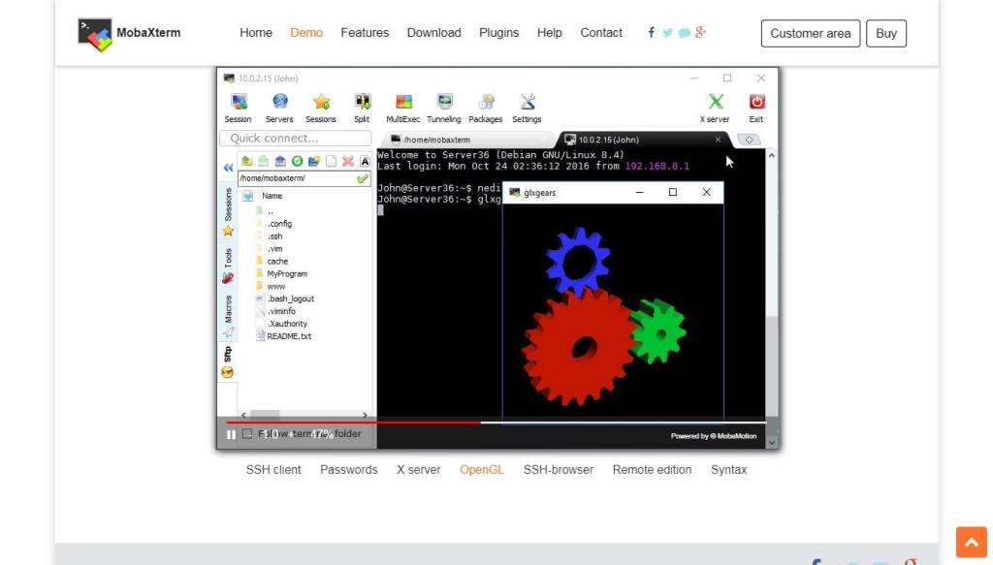Screen dimensions: 993x565
Task: Create new folder in sftp browser
Action: tap(313, 161)
